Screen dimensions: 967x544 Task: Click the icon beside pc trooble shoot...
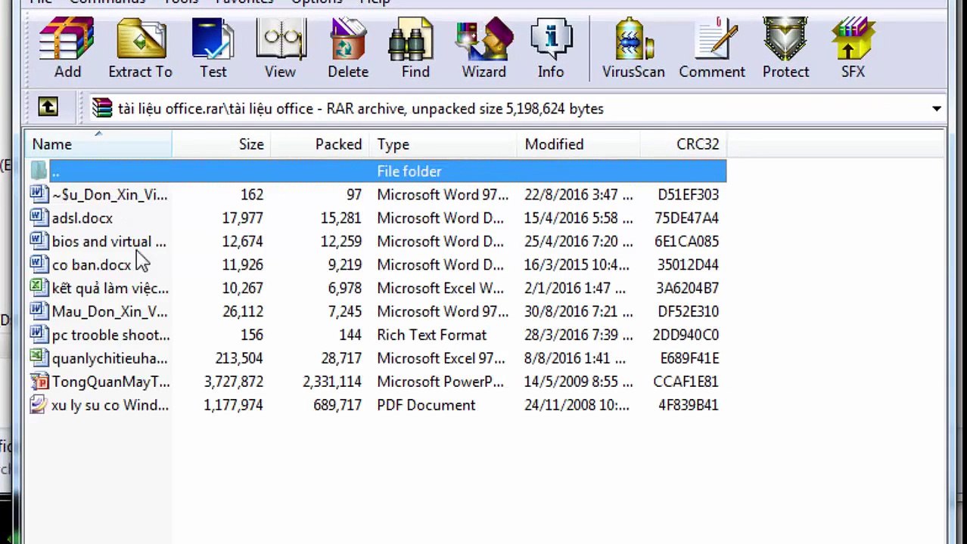[39, 335]
